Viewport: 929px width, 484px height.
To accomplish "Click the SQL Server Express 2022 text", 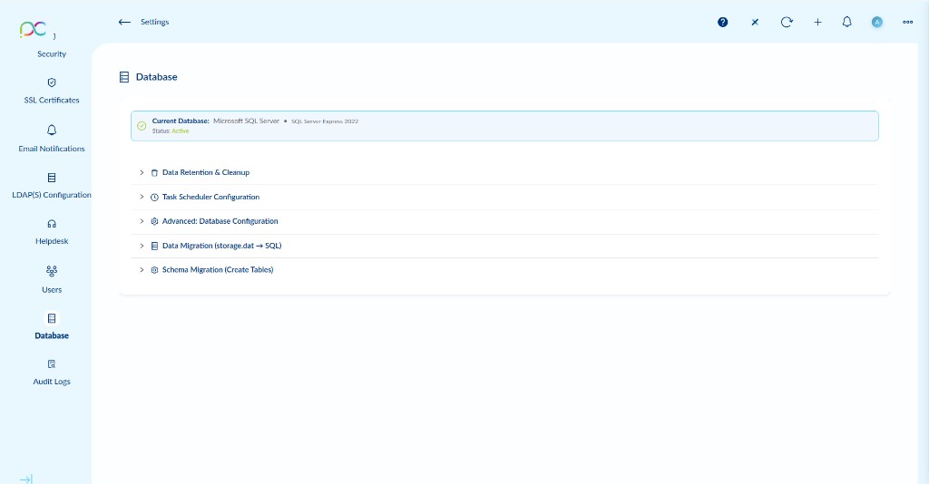I will click(x=325, y=121).
